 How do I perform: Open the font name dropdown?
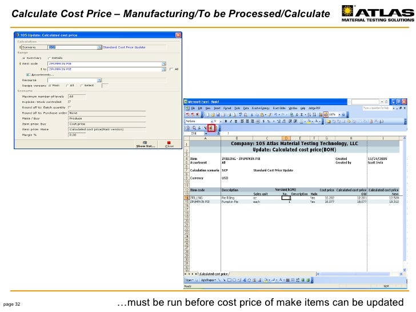click(212, 121)
